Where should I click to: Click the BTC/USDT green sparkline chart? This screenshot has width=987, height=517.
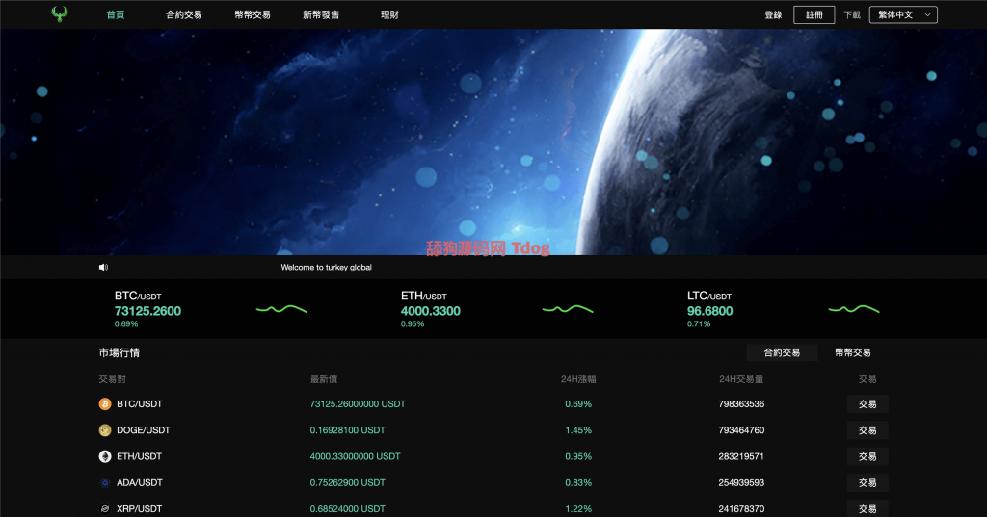click(281, 309)
